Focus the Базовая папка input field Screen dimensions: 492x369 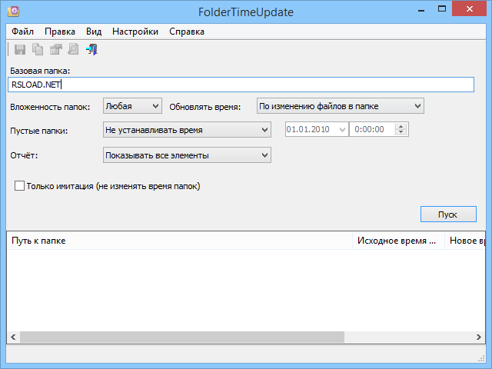241,85
